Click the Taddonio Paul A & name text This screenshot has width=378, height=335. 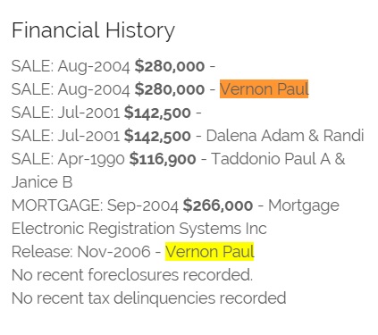pyautogui.click(x=278, y=159)
